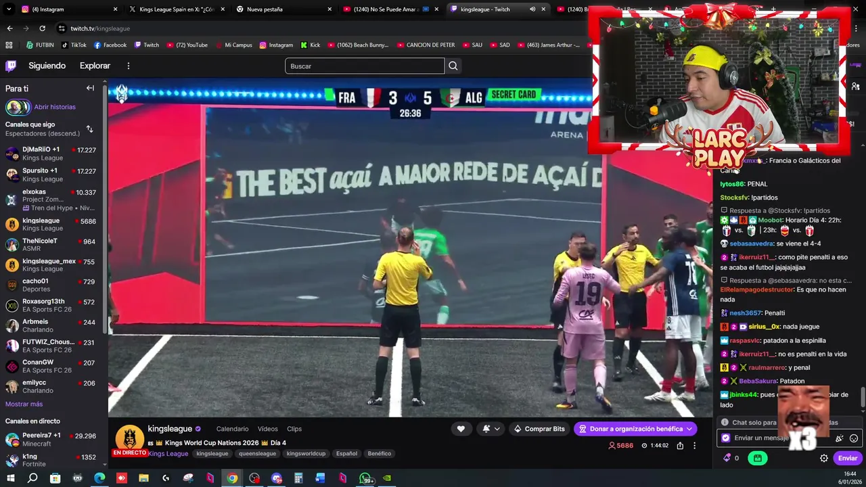Open Microsoft Edge from the taskbar
This screenshot has height=487, width=866.
pos(99,478)
